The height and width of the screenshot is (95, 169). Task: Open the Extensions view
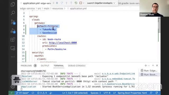tap(13, 39)
